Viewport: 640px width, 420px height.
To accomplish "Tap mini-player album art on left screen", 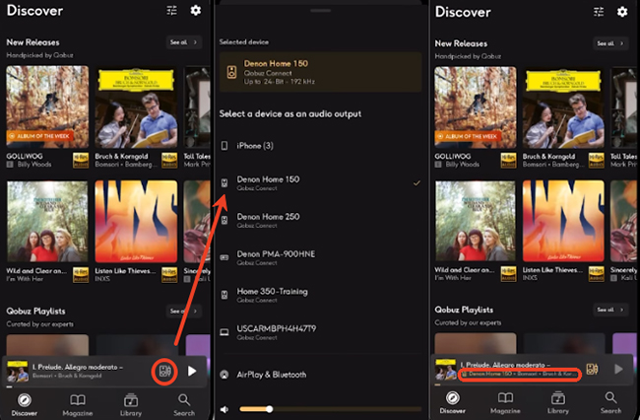I will point(18,371).
